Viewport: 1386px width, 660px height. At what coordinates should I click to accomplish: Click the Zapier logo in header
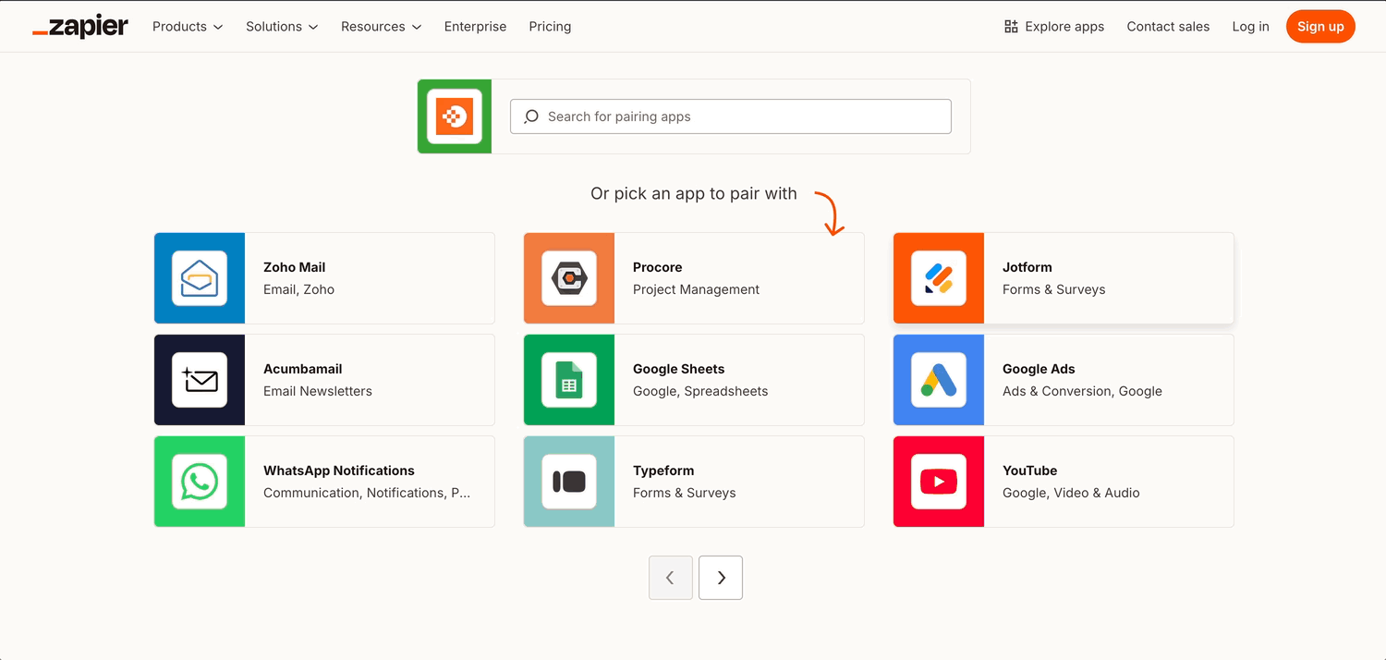click(x=80, y=27)
